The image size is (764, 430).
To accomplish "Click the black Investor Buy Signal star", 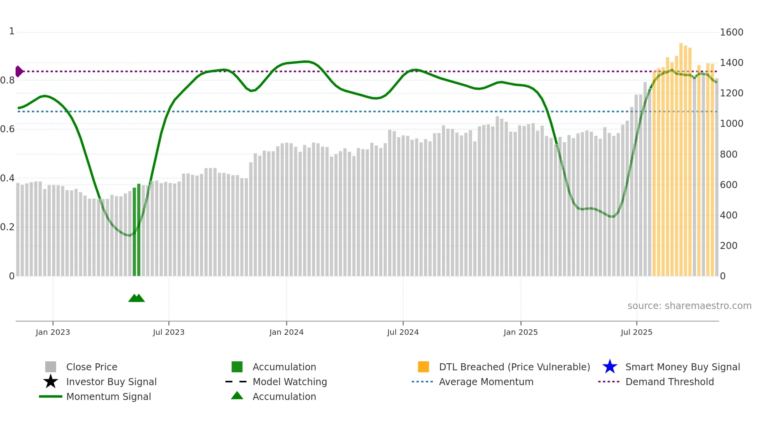I will [51, 382].
